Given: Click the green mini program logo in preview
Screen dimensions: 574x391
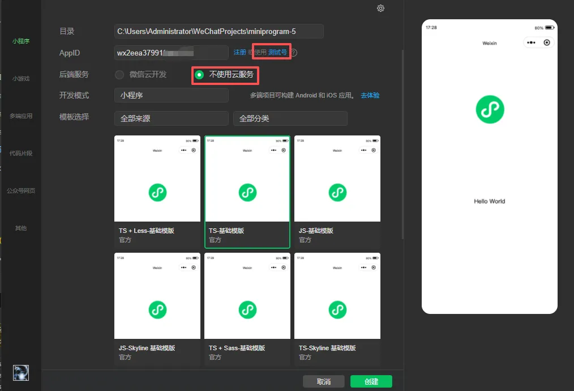Looking at the screenshot, I should click(x=490, y=109).
